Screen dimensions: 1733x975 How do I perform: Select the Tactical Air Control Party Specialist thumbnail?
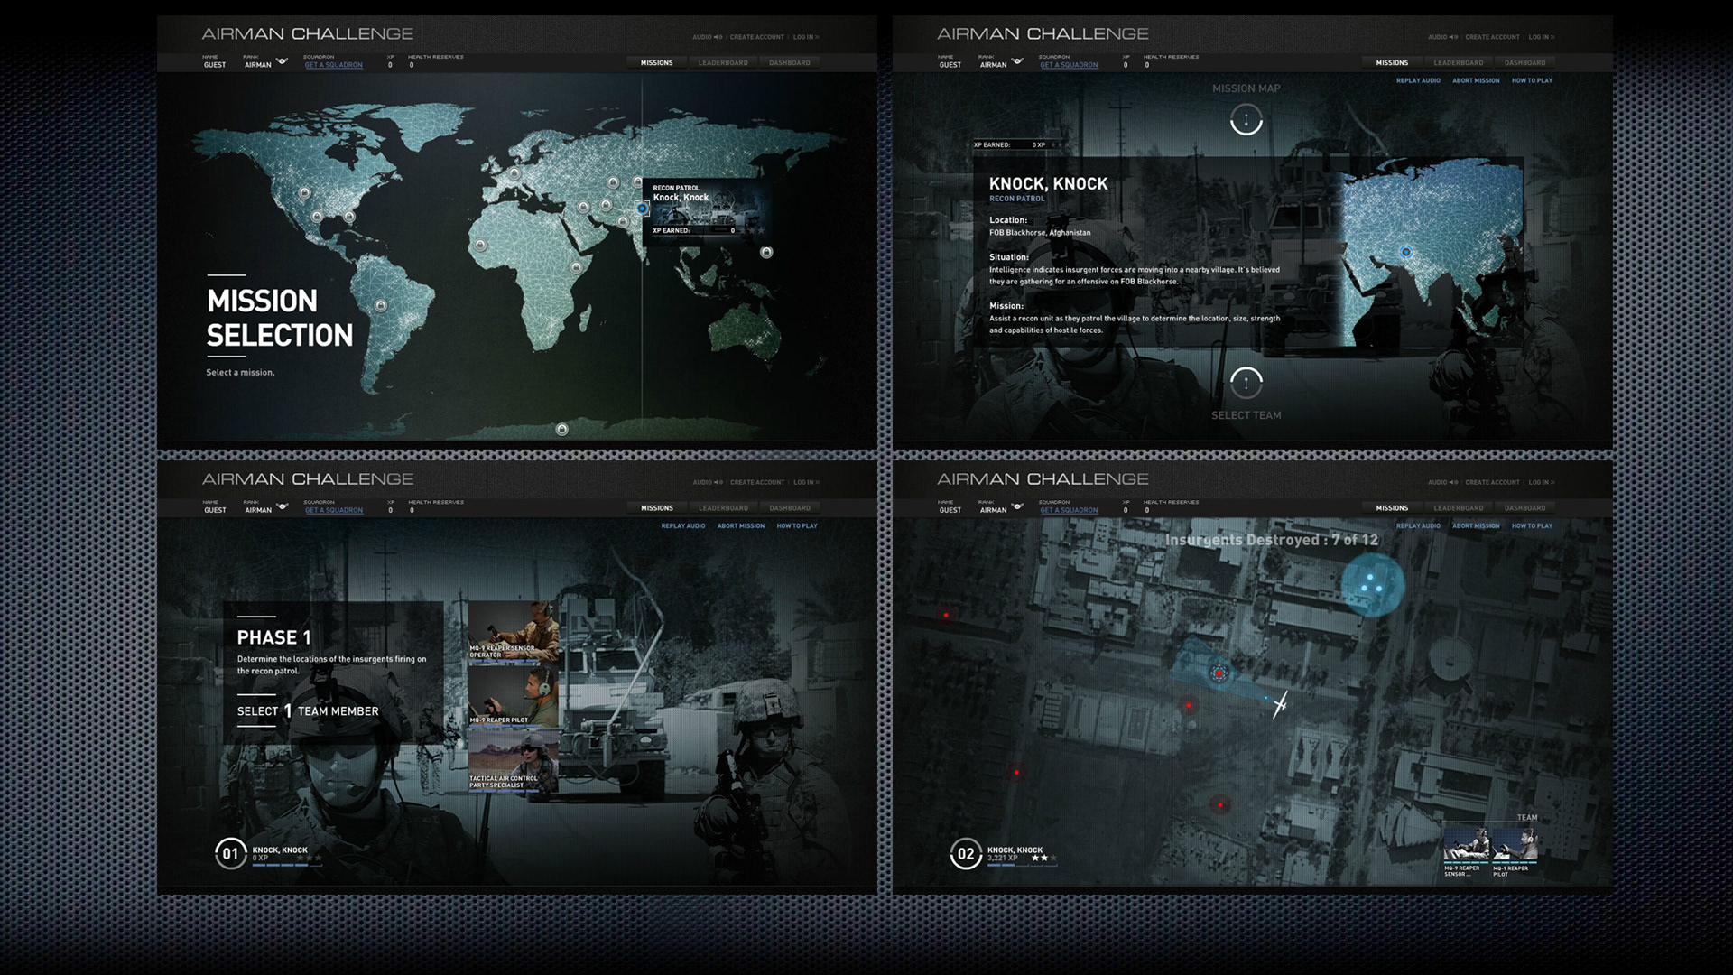(513, 761)
